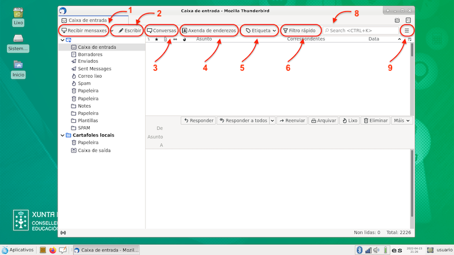Toggle Bluetooth from the system tray
The image size is (454, 255).
(x=359, y=250)
